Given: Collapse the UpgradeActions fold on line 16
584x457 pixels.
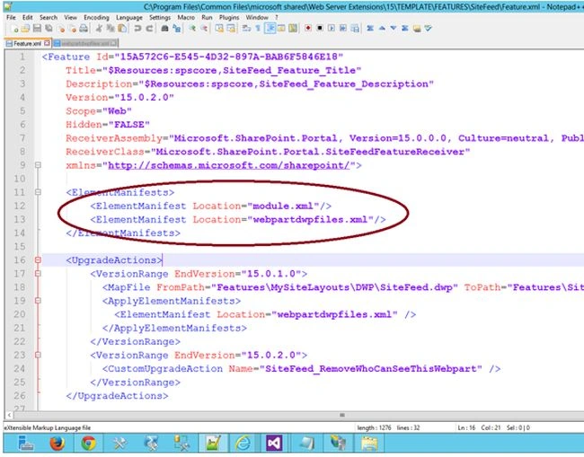Looking at the screenshot, I should click(x=38, y=259).
